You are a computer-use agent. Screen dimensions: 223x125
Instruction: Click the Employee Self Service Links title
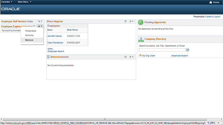coord(17,22)
